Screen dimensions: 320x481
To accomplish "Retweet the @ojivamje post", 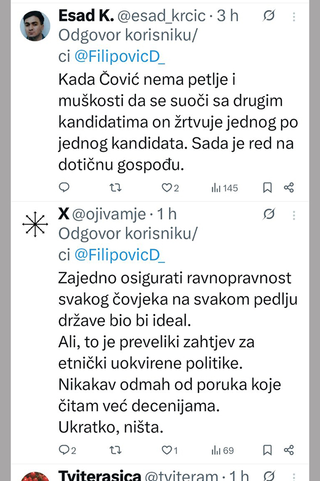I will point(115,450).
